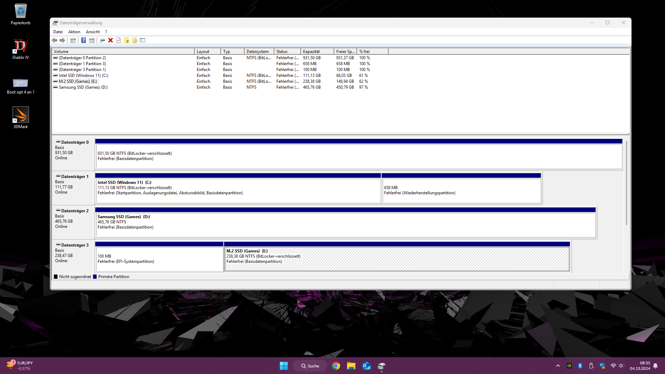Click the blue help question mark icon

pos(83,41)
